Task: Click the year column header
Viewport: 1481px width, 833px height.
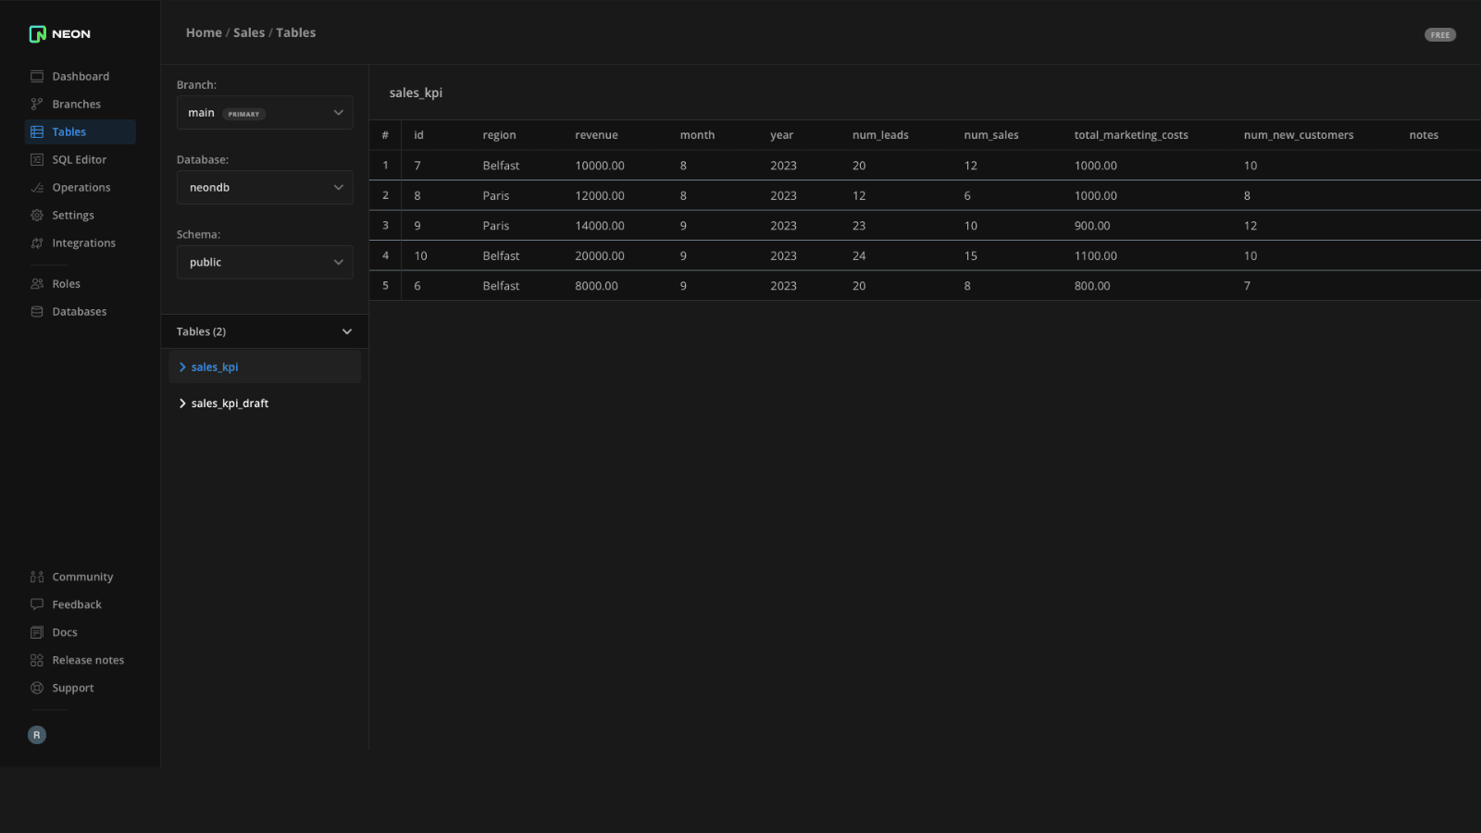Action: (x=782, y=135)
